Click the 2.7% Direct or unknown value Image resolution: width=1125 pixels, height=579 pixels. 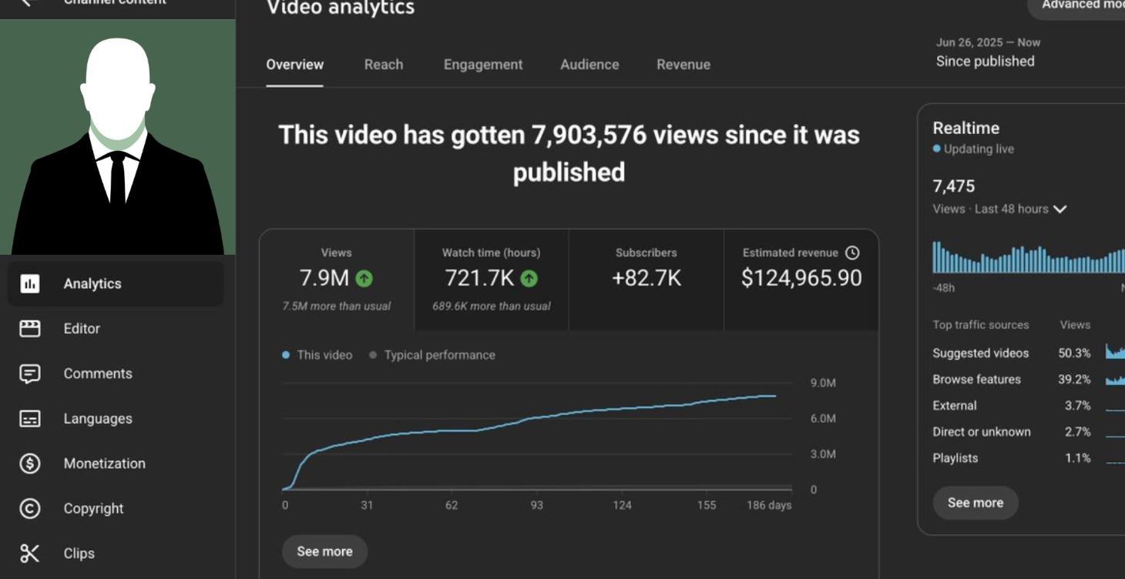pos(1078,432)
